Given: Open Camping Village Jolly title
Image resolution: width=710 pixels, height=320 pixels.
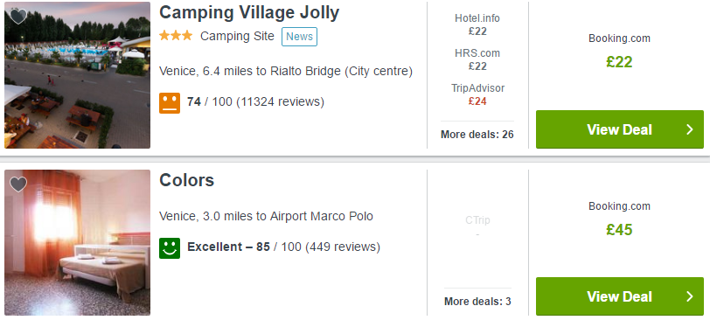Looking at the screenshot, I should coord(249,12).
